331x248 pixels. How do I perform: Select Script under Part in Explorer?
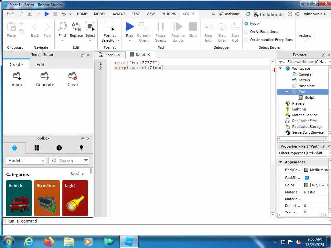(x=310, y=98)
